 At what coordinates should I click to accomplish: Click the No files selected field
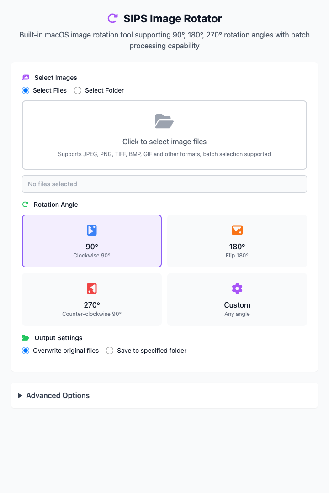164,184
